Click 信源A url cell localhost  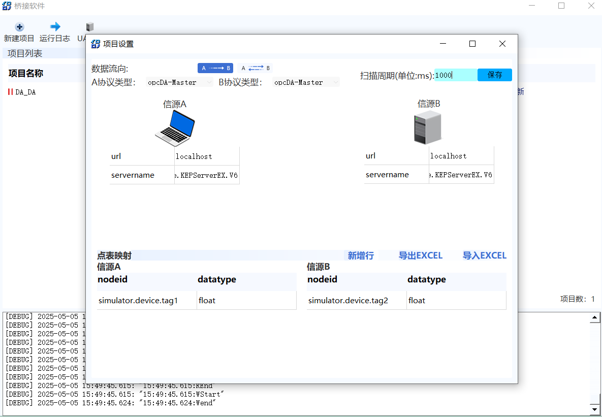(x=207, y=156)
